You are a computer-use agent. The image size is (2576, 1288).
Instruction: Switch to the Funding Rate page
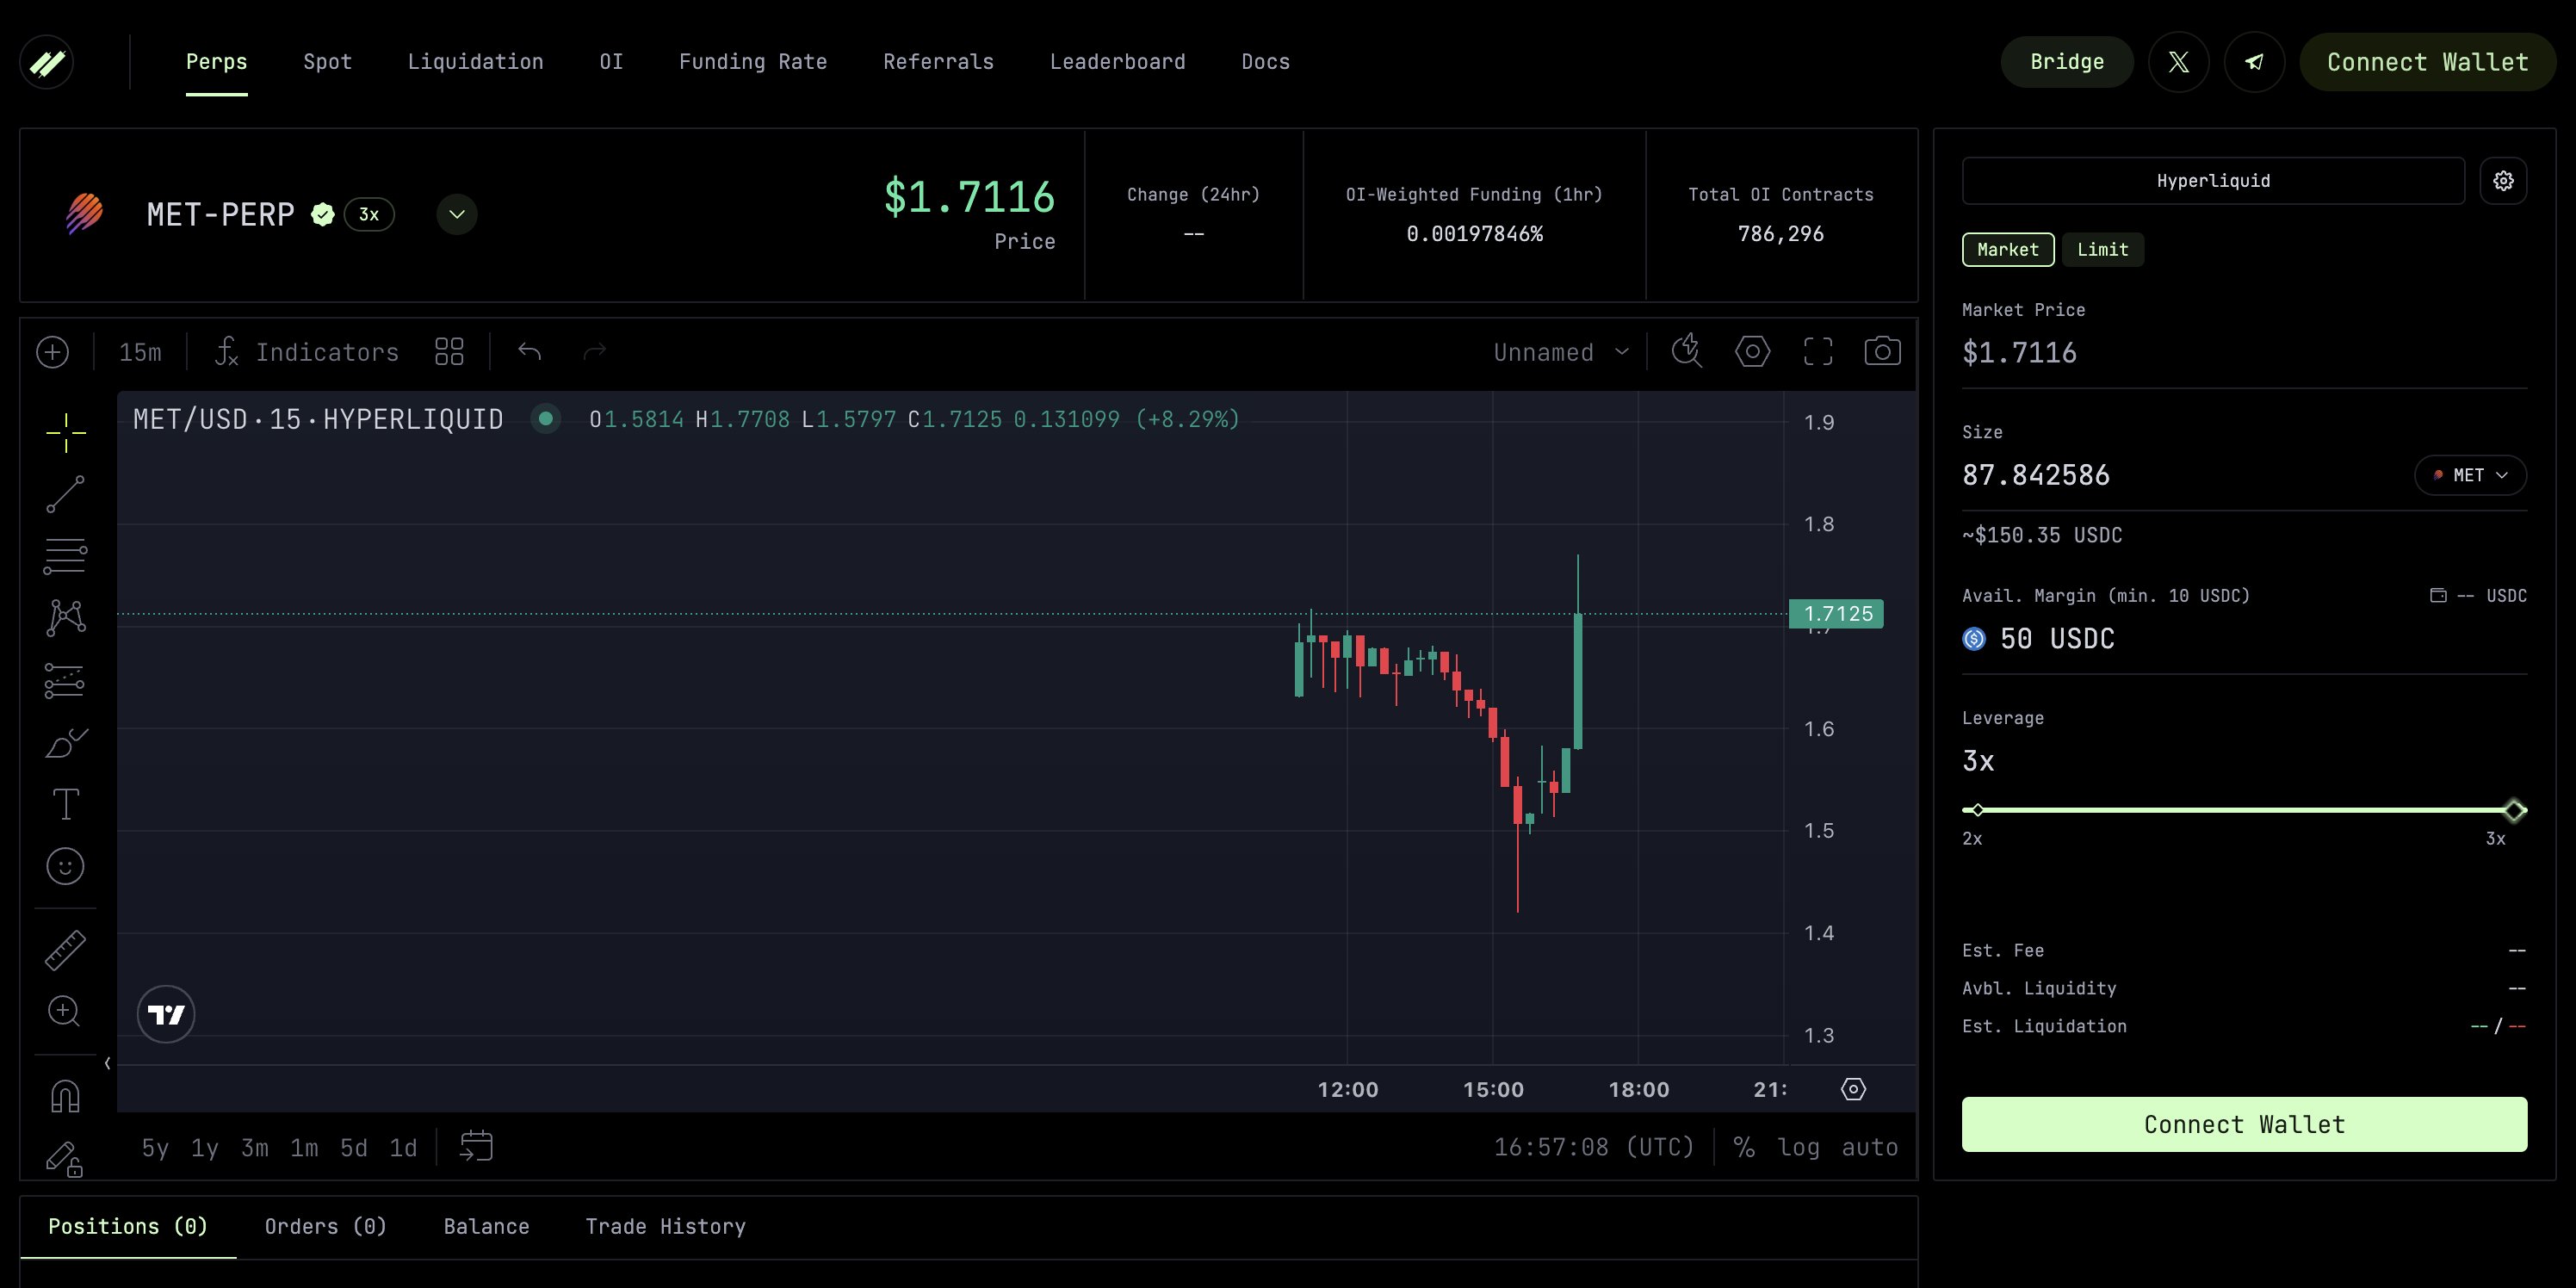tap(752, 61)
